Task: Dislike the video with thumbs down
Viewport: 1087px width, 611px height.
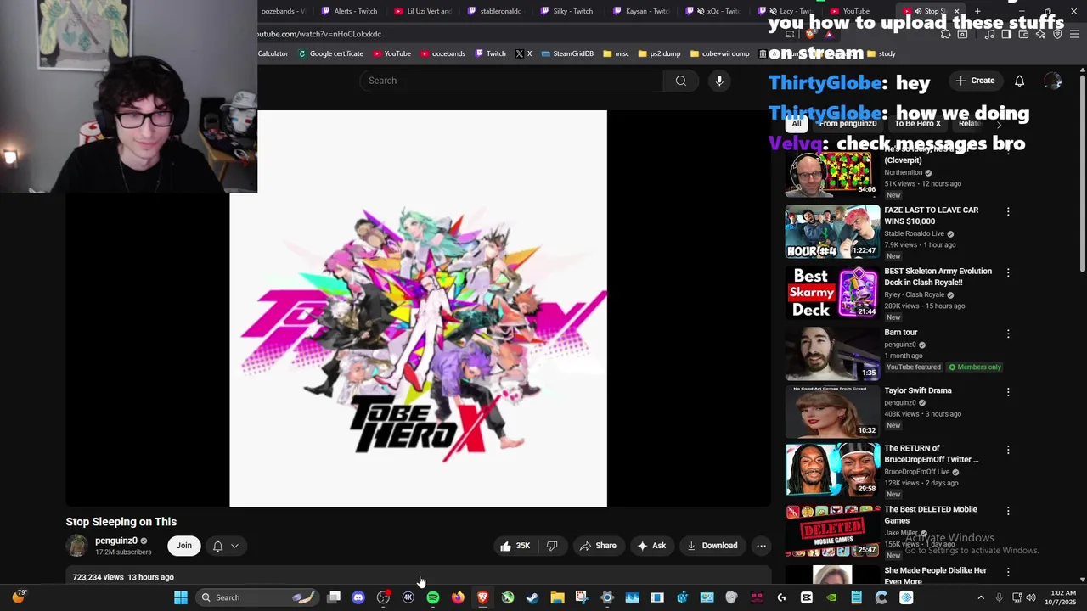Action: click(552, 546)
